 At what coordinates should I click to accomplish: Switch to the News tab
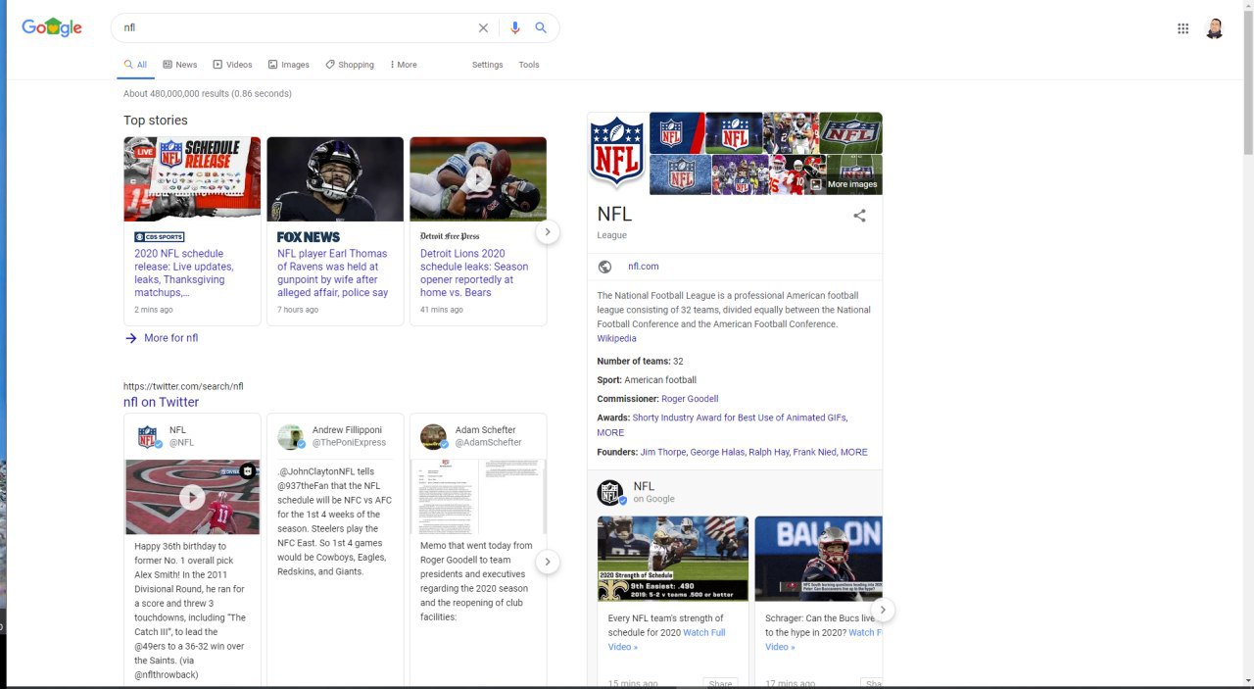tap(179, 65)
